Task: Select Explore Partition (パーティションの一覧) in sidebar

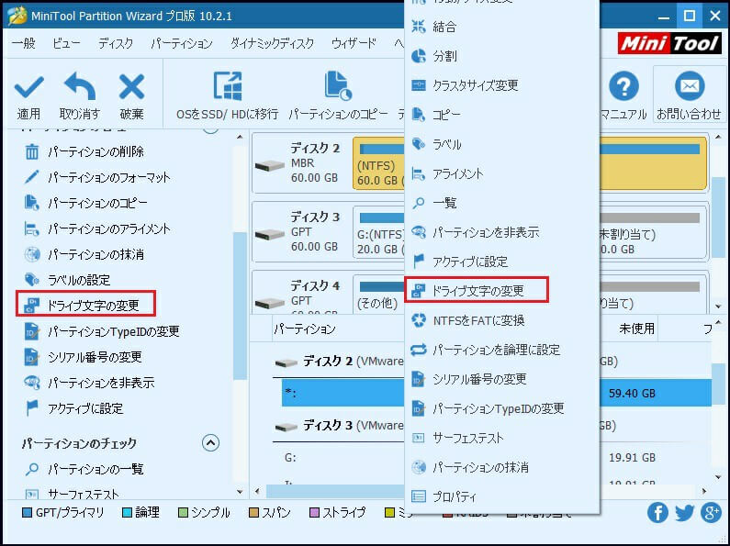Action: point(84,469)
